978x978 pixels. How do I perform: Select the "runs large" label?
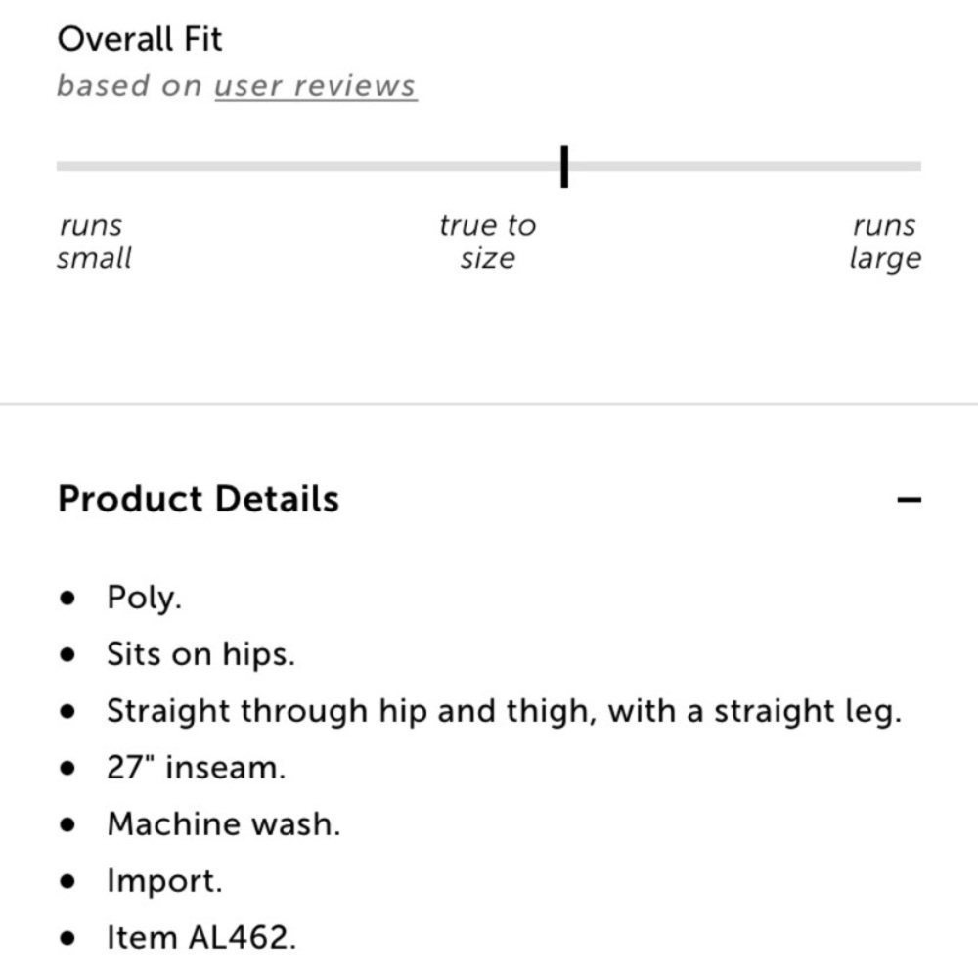884,242
